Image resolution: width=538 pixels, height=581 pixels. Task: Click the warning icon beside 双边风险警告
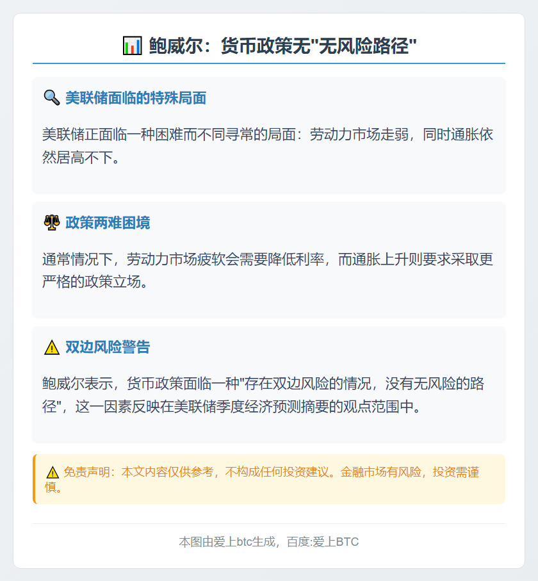coord(51,348)
